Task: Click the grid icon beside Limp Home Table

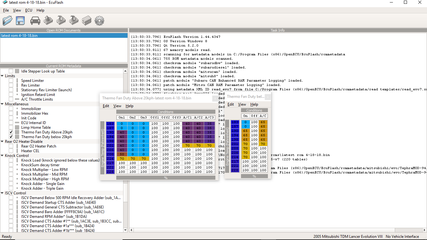Action: [17, 127]
